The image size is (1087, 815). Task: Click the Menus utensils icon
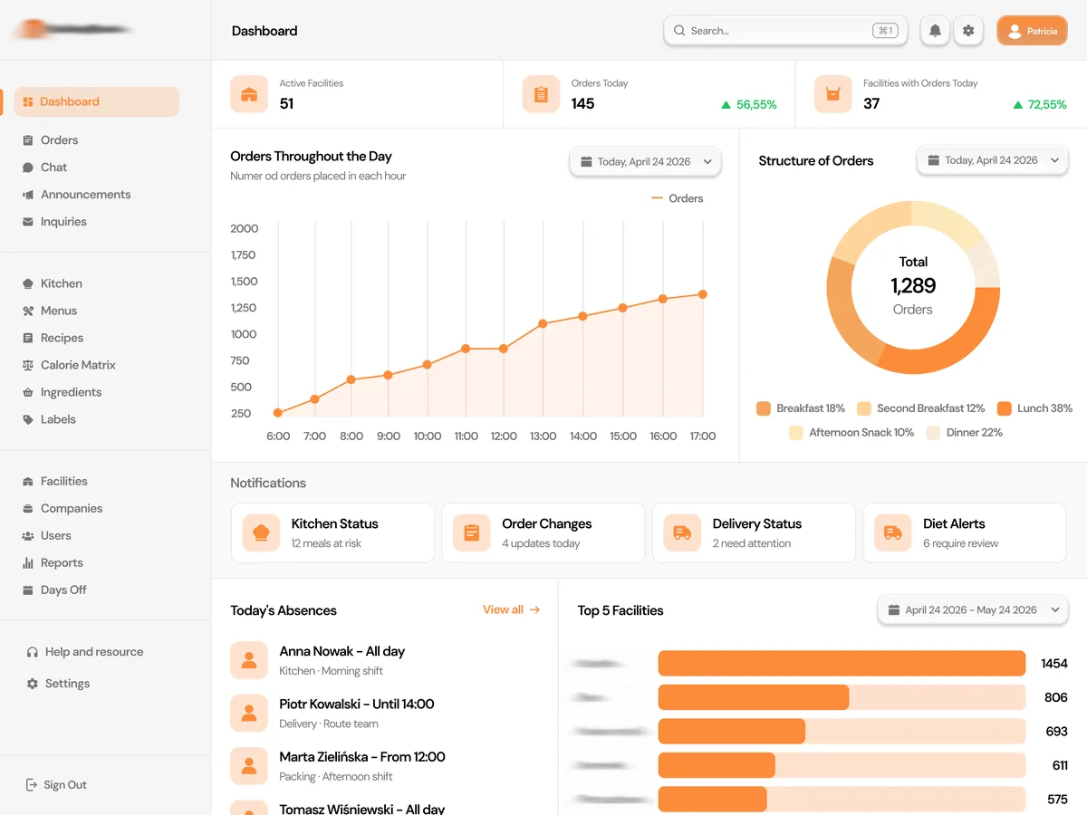28,311
